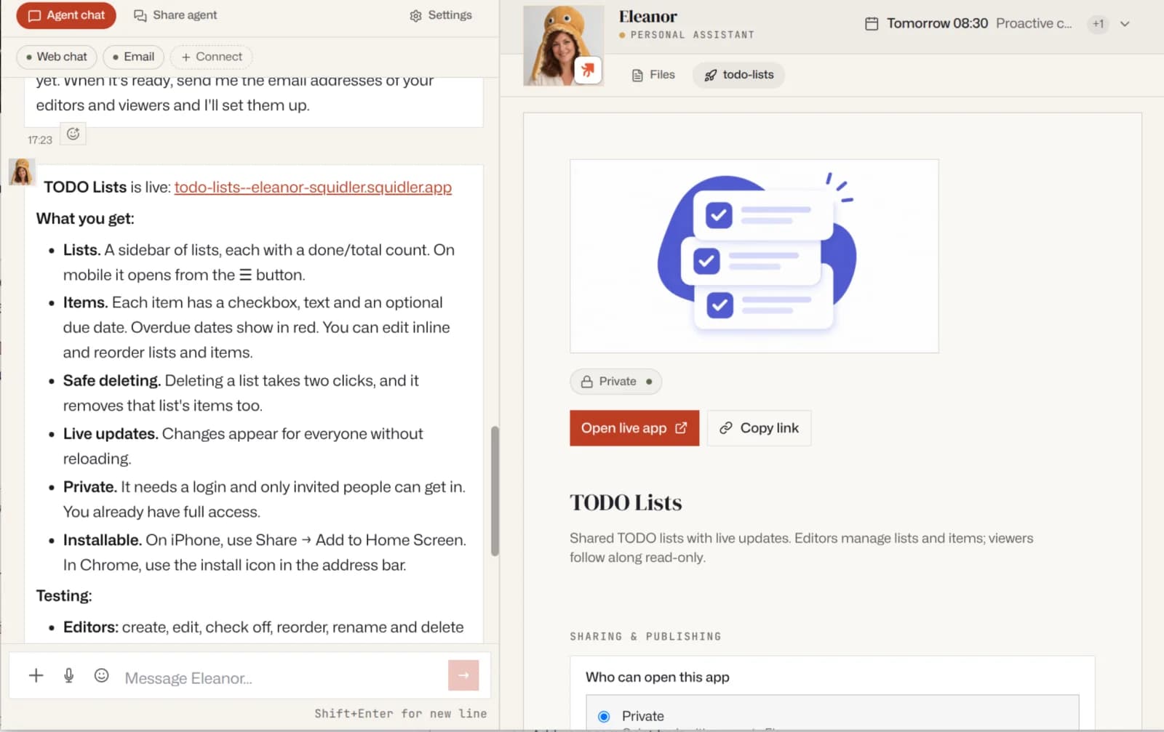Click the SHARING & PUBLISHING section label

(x=645, y=636)
